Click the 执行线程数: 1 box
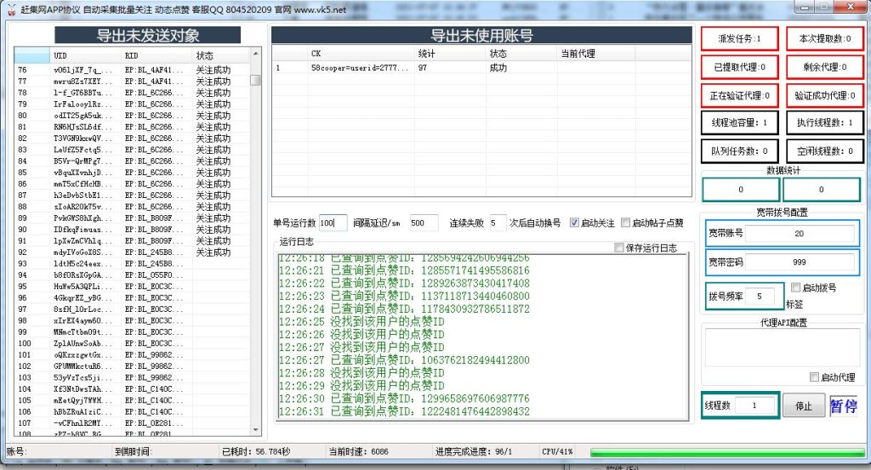The height and width of the screenshot is (470, 871). [825, 122]
